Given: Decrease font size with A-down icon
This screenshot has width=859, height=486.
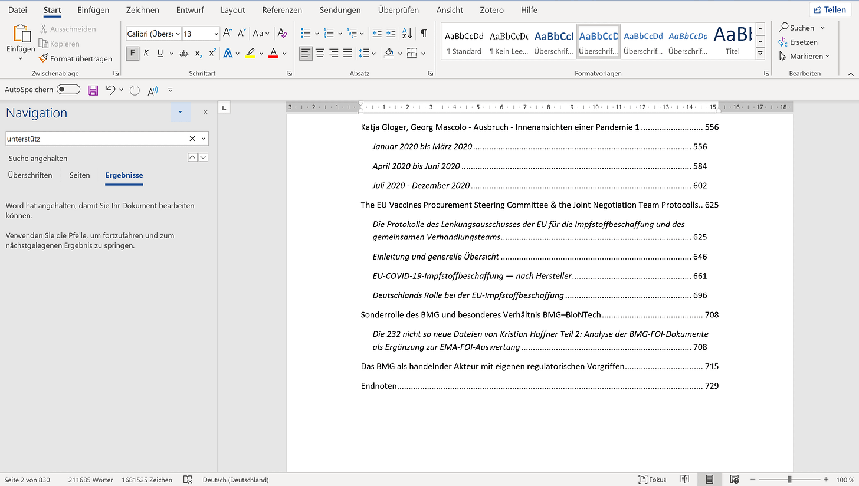Looking at the screenshot, I should click(242, 33).
